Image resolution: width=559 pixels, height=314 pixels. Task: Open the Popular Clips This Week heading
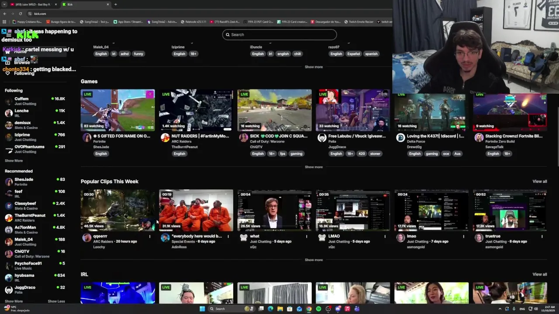110,181
